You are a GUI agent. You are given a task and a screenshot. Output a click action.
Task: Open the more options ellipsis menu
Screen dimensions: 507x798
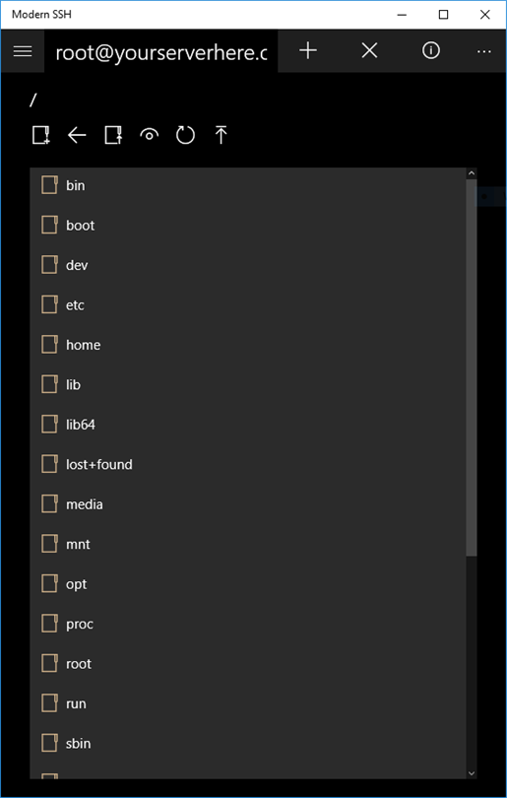pos(484,51)
